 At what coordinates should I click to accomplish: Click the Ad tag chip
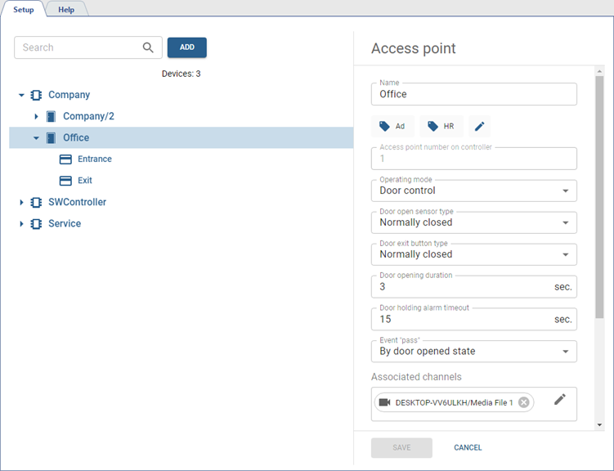click(392, 127)
